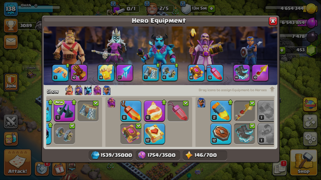Select the Archer Queen's level 17 arrow equipment
321x180 pixels.
[125, 73]
